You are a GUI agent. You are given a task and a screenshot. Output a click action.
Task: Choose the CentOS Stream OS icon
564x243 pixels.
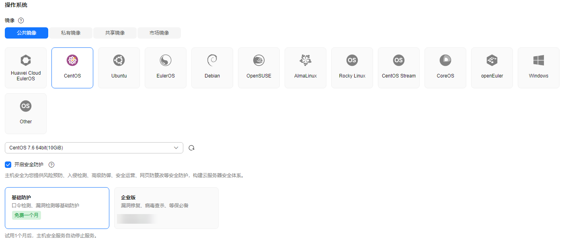point(399,61)
